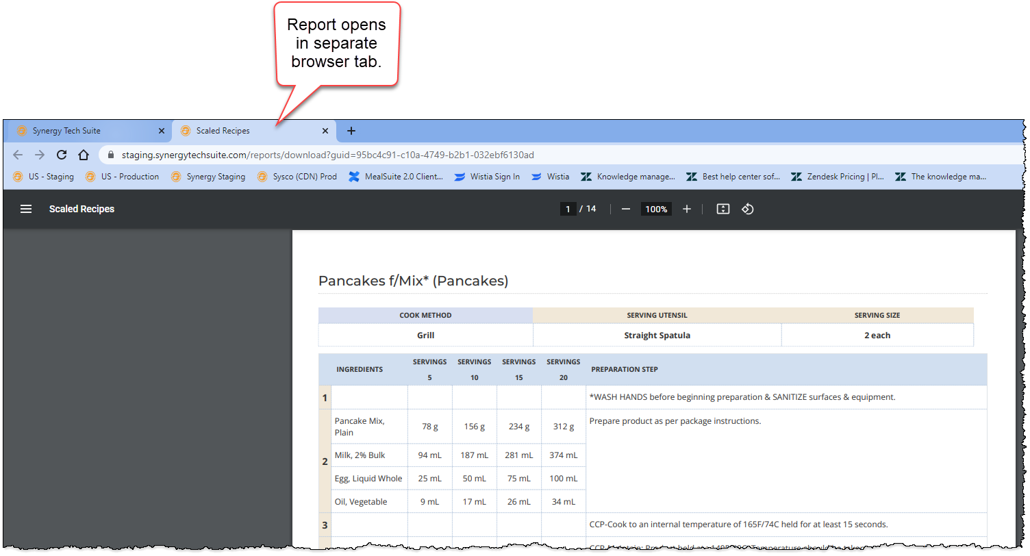Close the Synergy Tech Suite tab

tap(162, 131)
